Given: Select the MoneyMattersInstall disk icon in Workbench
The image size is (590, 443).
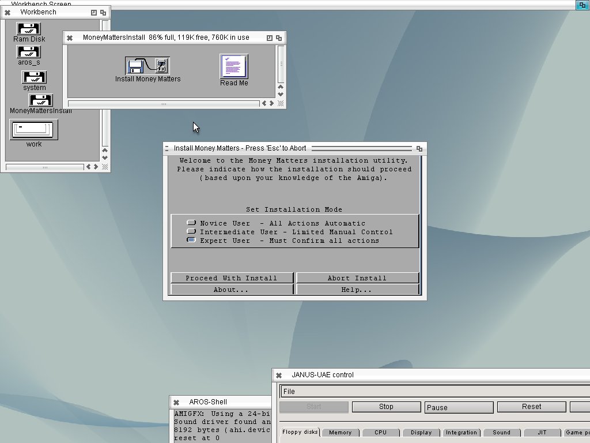Looking at the screenshot, I should 41,100.
